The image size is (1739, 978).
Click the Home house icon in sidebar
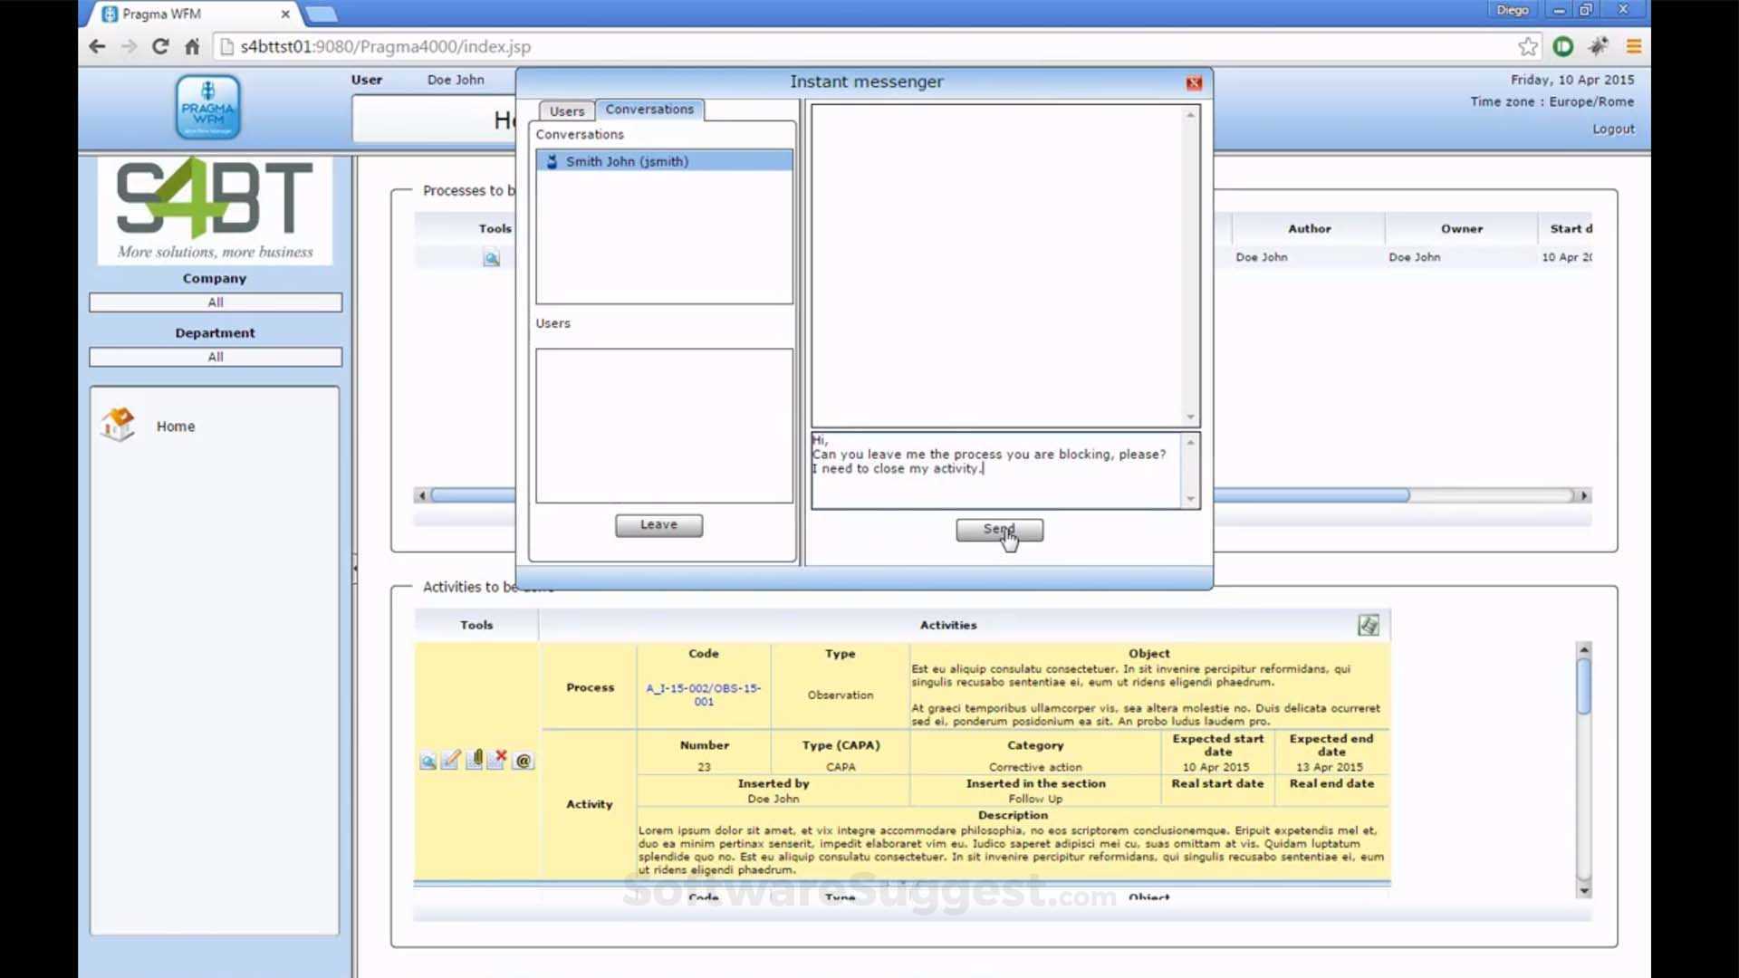coord(119,425)
